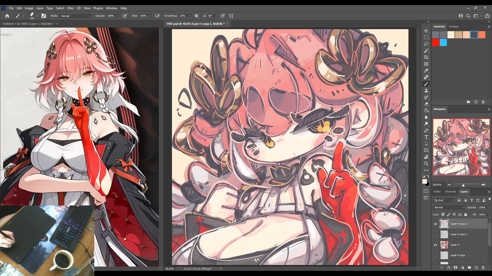Select the Pen tool
Screen dimensions: 492x276
coord(426,131)
